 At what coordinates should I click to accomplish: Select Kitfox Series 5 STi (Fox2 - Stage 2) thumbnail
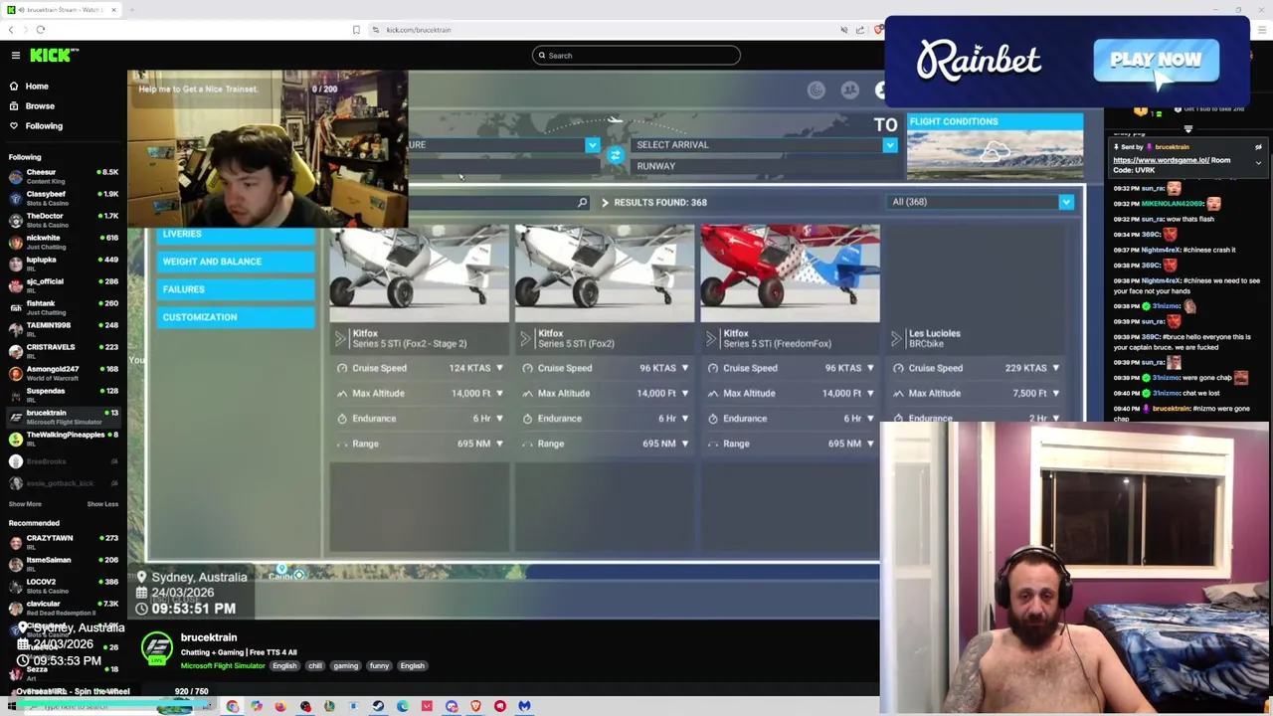point(419,273)
